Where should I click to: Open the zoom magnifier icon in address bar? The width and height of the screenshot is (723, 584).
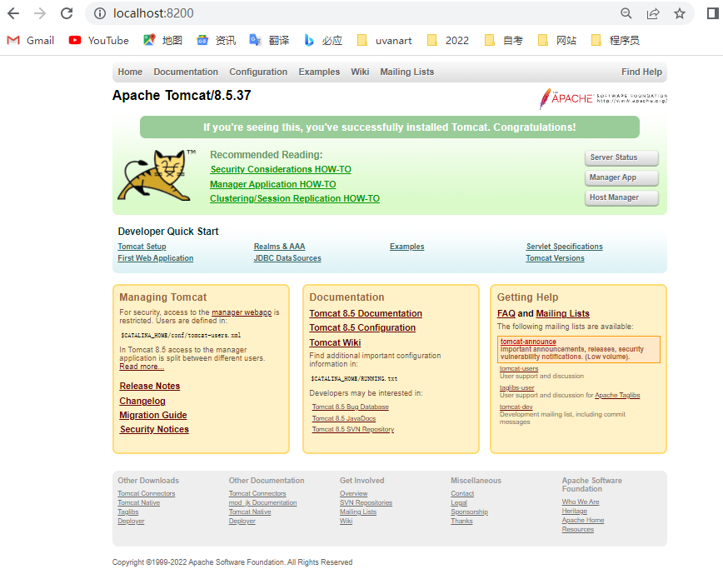[626, 13]
